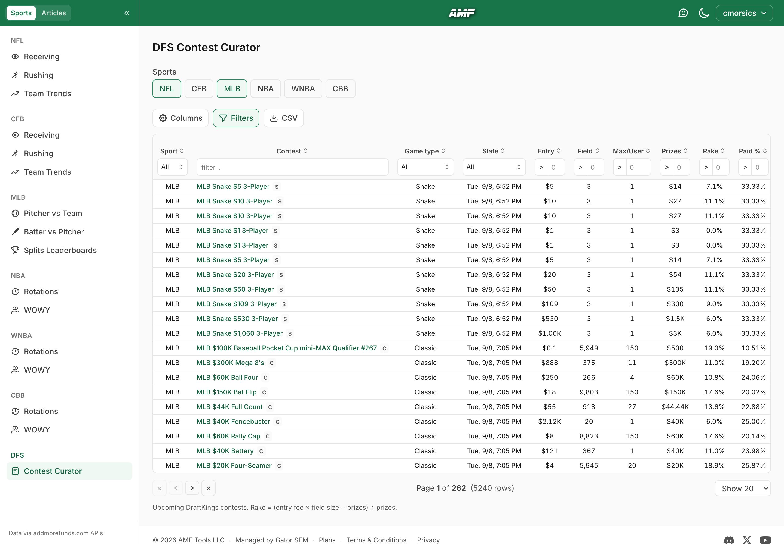The height and width of the screenshot is (544, 784).
Task: Open the chat feedback icon
Action: coord(683,13)
